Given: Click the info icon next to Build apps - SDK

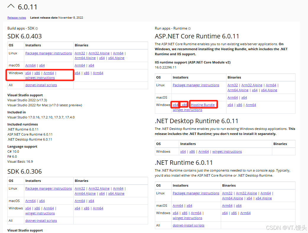Looking at the screenshot, I should [37, 29].
